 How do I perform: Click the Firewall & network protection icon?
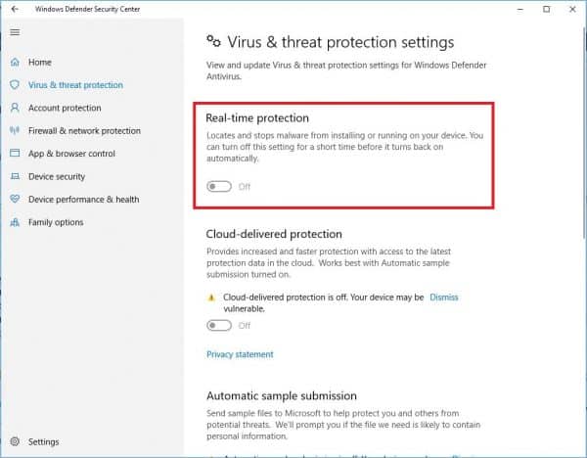(x=15, y=131)
